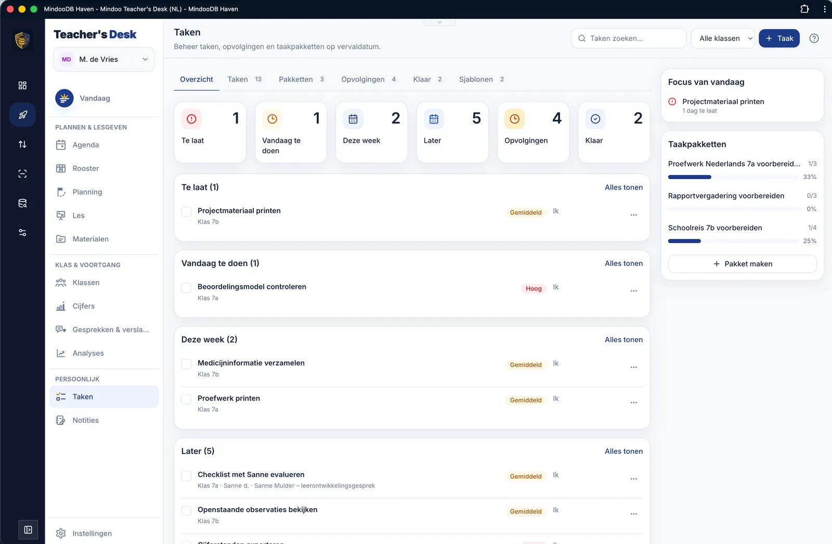Open options menu for Medicijninformatie verzamelen
Image resolution: width=832 pixels, height=544 pixels.
[x=634, y=368]
